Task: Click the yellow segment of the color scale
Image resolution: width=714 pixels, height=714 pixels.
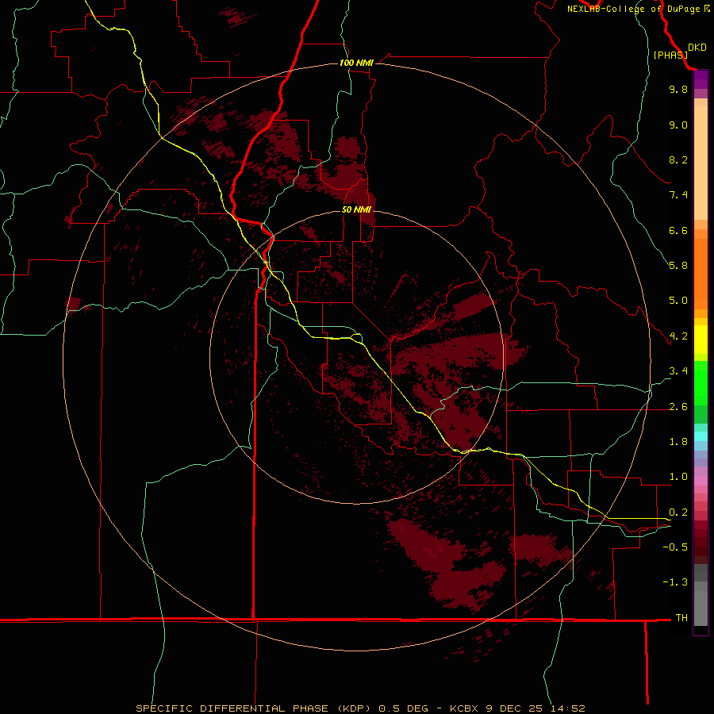Action: 701,340
